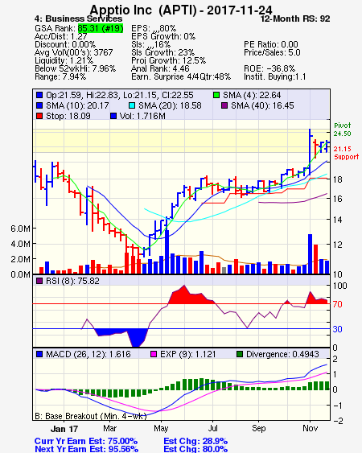This screenshot has width=362, height=453.
Task: Click the Proj Growth: 12.5% entry
Action: tap(168, 60)
